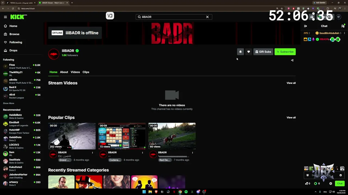Subscribe to iiiBADR channel
This screenshot has width=348, height=195.
pyautogui.click(x=285, y=52)
